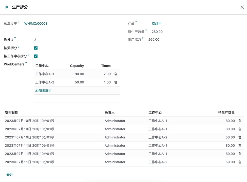Click trash icon on second schedule row
The height and width of the screenshot is (182, 247).
coord(240,129)
